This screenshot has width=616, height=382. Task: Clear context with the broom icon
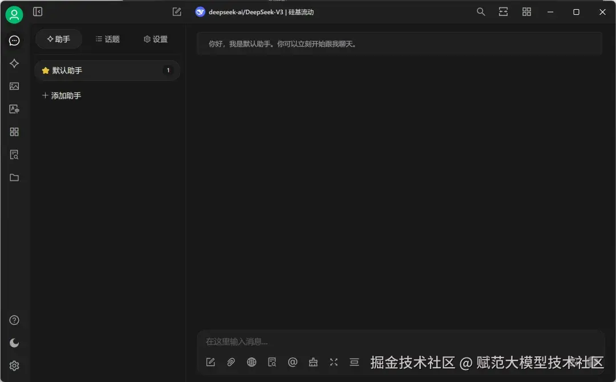(x=313, y=362)
